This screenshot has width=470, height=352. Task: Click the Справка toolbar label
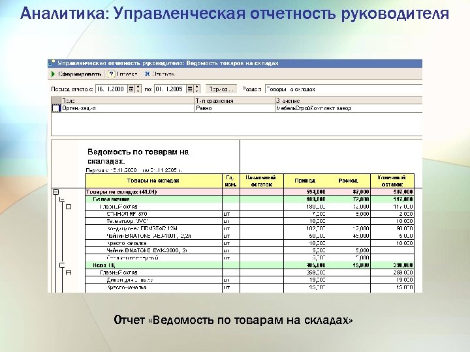pyautogui.click(x=127, y=74)
